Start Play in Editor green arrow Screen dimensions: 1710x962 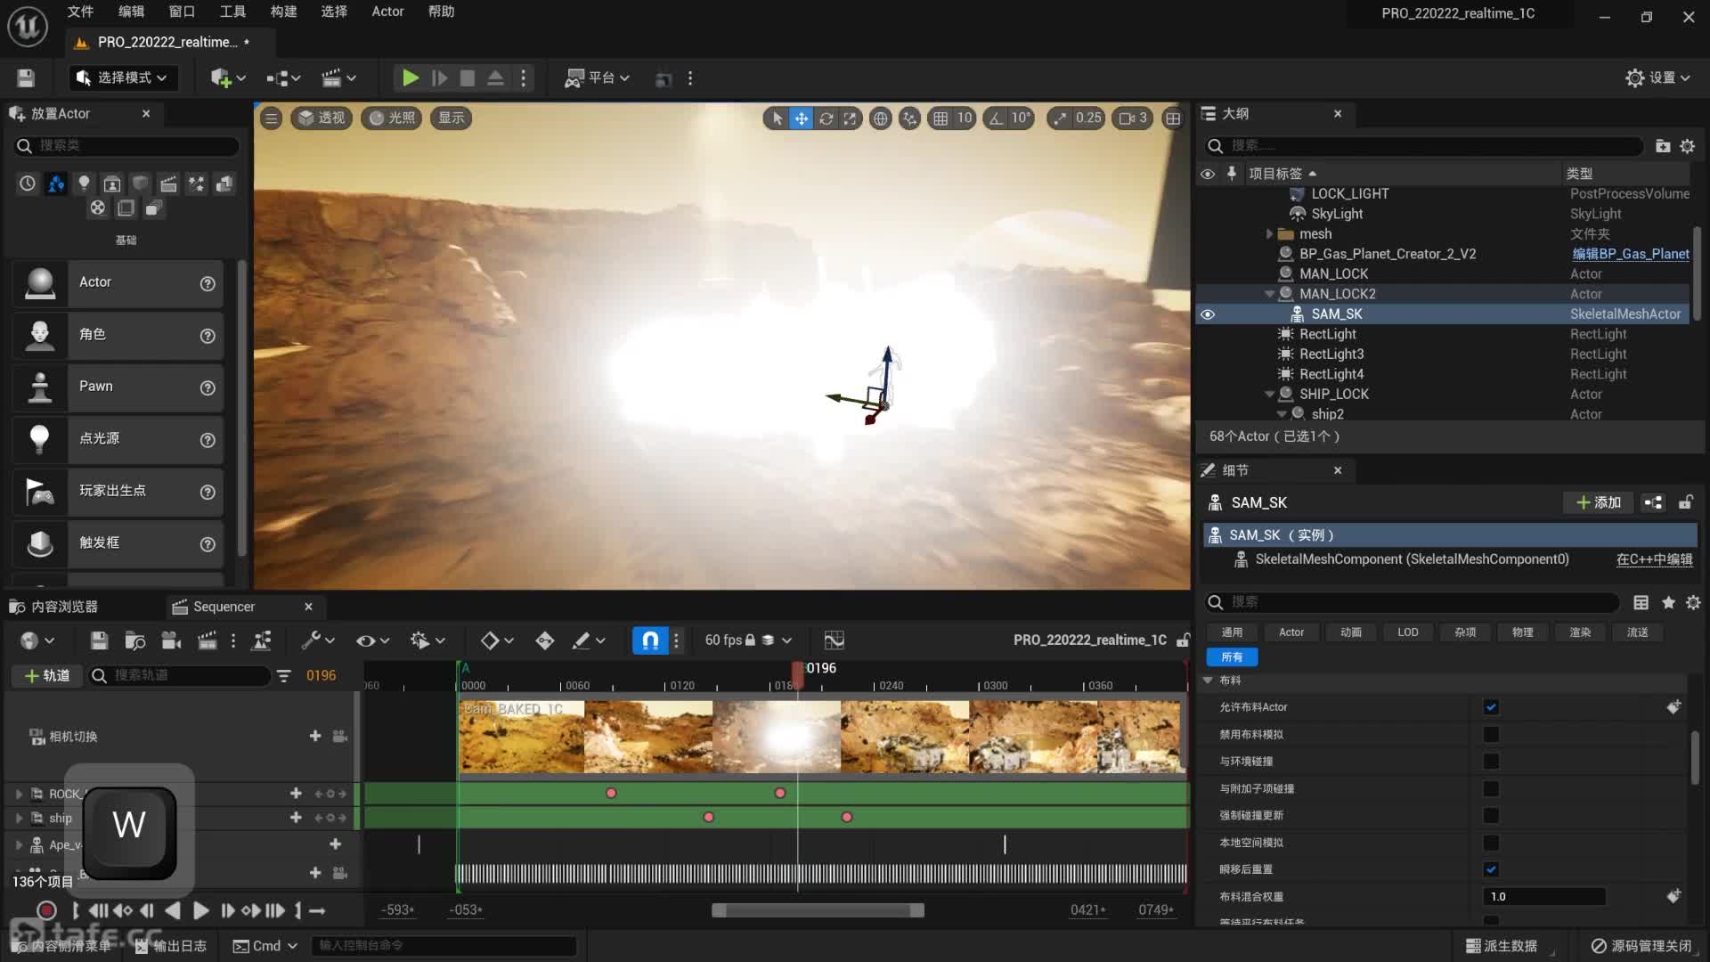410,78
